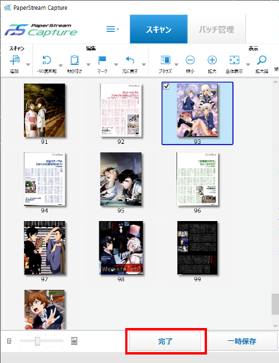
Task: Select page 97 thumbnail
Action: 45,248
